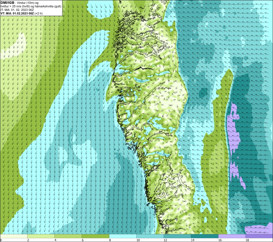Click the legend value label 14
Viewport: 273px width, 242px height.
(x=192, y=240)
